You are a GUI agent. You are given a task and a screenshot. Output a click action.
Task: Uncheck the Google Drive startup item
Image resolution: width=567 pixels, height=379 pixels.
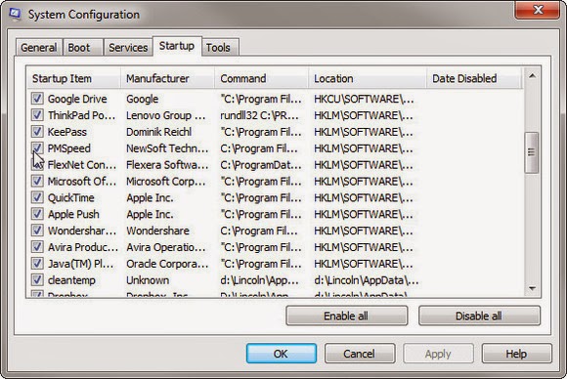(x=37, y=99)
